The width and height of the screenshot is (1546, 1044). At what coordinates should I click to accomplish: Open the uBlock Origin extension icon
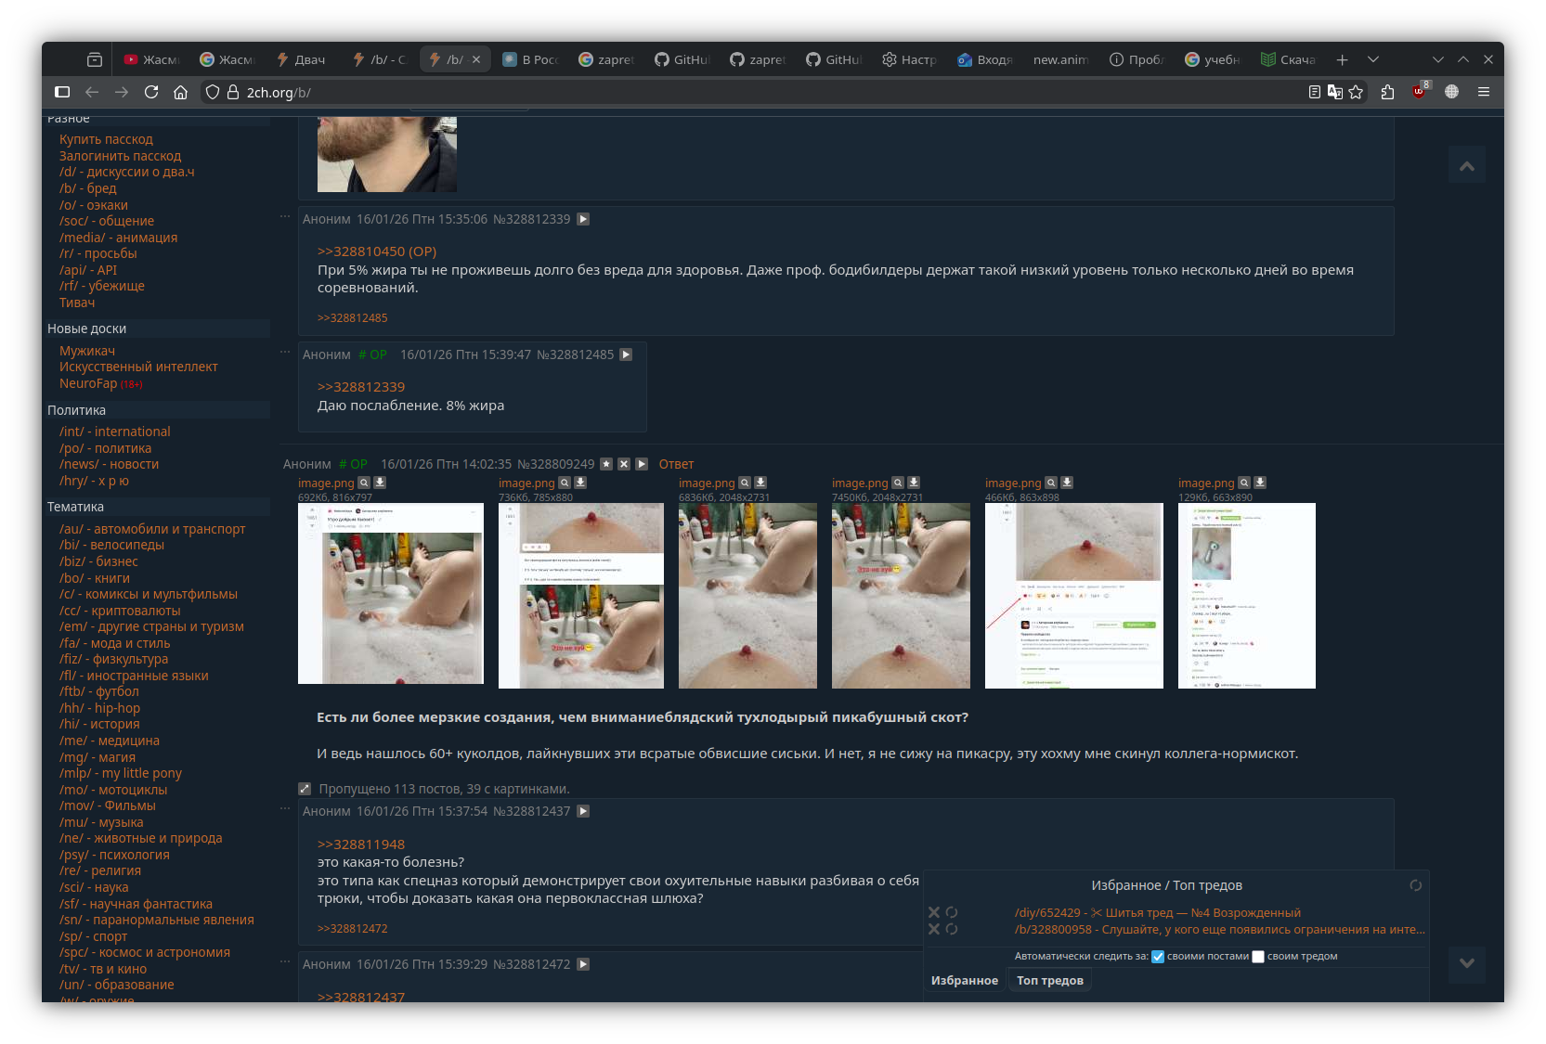pyautogui.click(x=1419, y=92)
